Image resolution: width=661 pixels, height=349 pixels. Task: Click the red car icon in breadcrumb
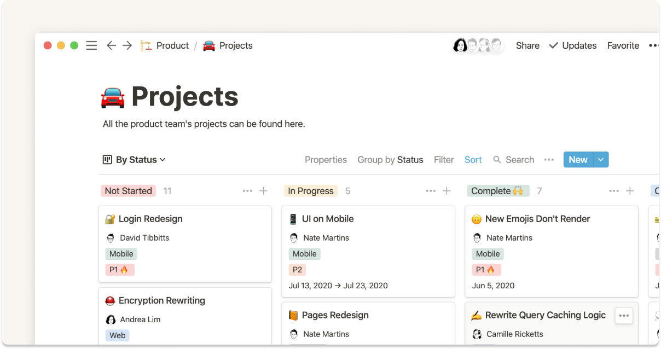208,45
